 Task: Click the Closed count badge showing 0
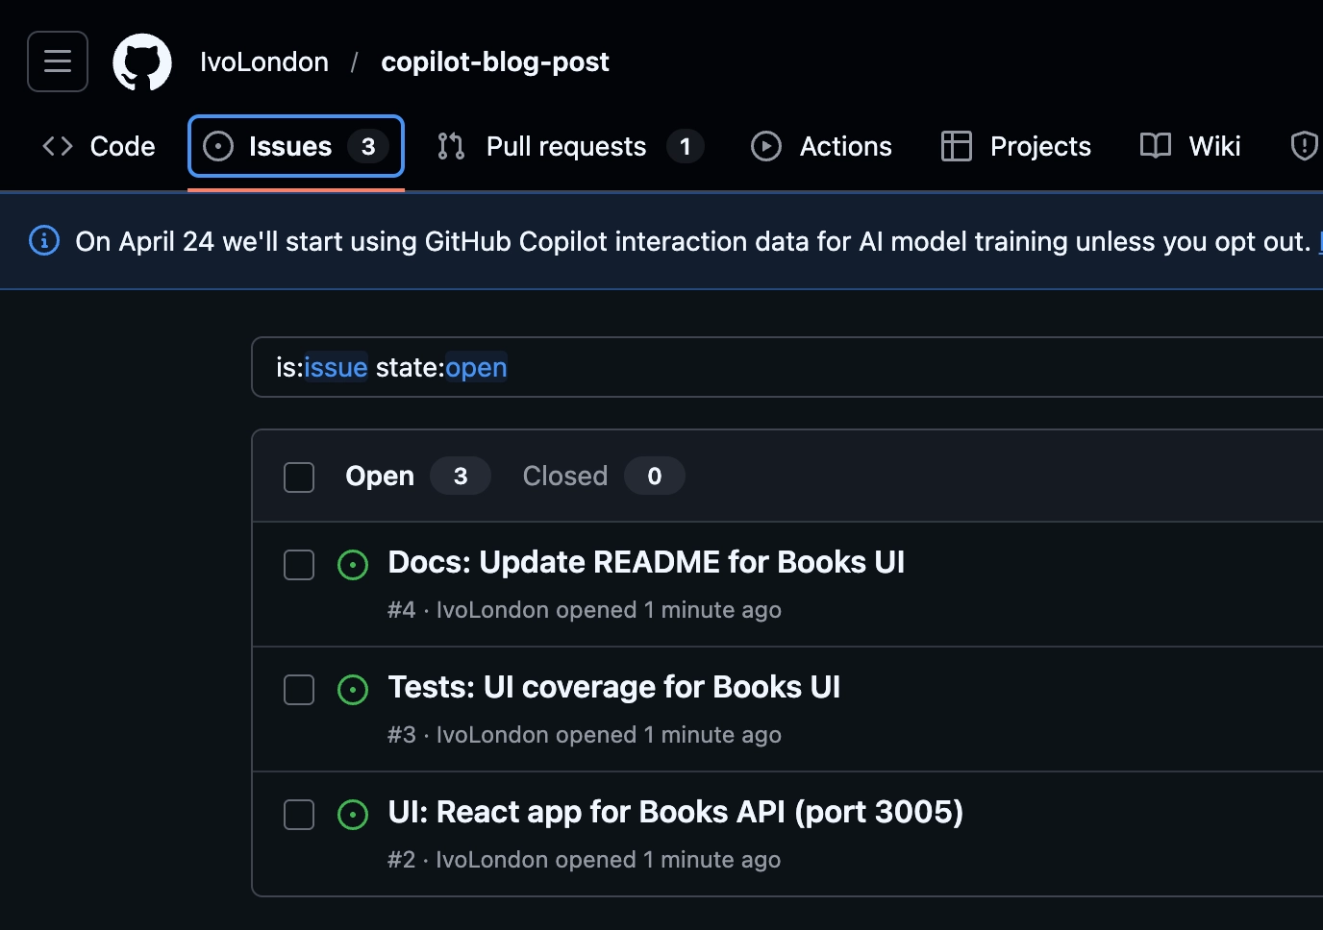pos(655,476)
